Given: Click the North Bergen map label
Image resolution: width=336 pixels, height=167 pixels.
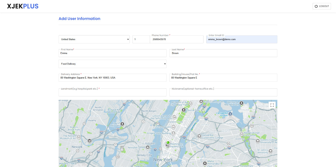Looking at the screenshot, I should (149, 111).
